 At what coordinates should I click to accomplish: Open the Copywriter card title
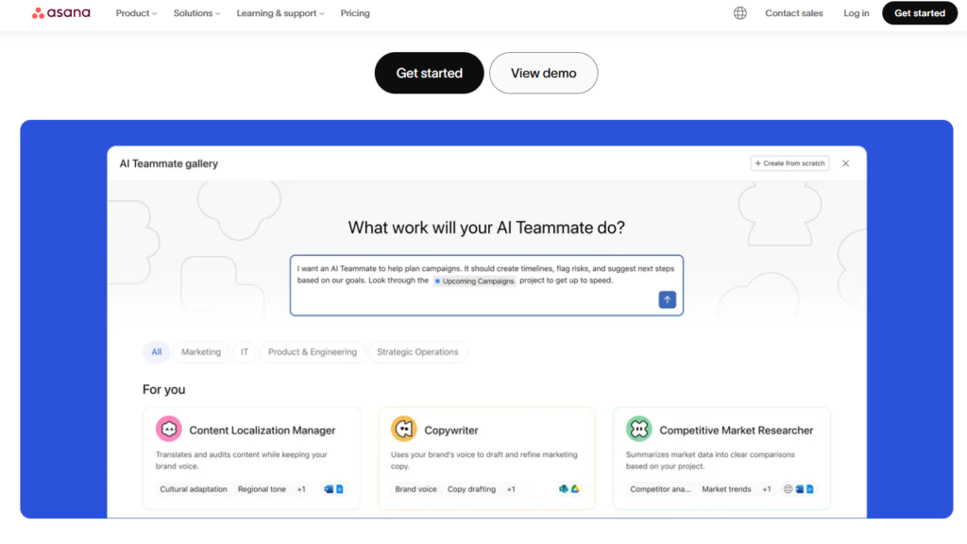tap(451, 431)
